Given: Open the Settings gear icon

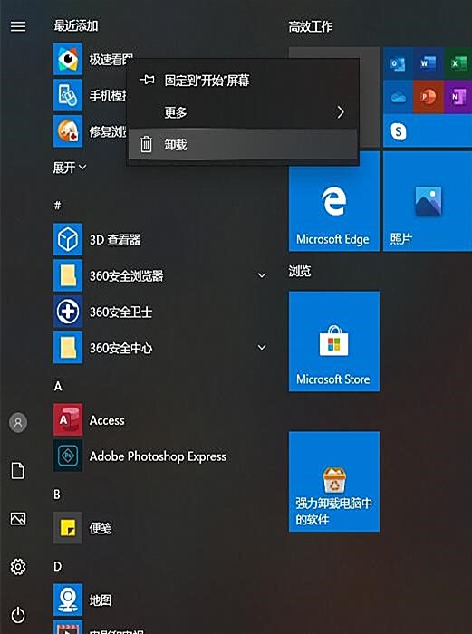Looking at the screenshot, I should [x=18, y=567].
